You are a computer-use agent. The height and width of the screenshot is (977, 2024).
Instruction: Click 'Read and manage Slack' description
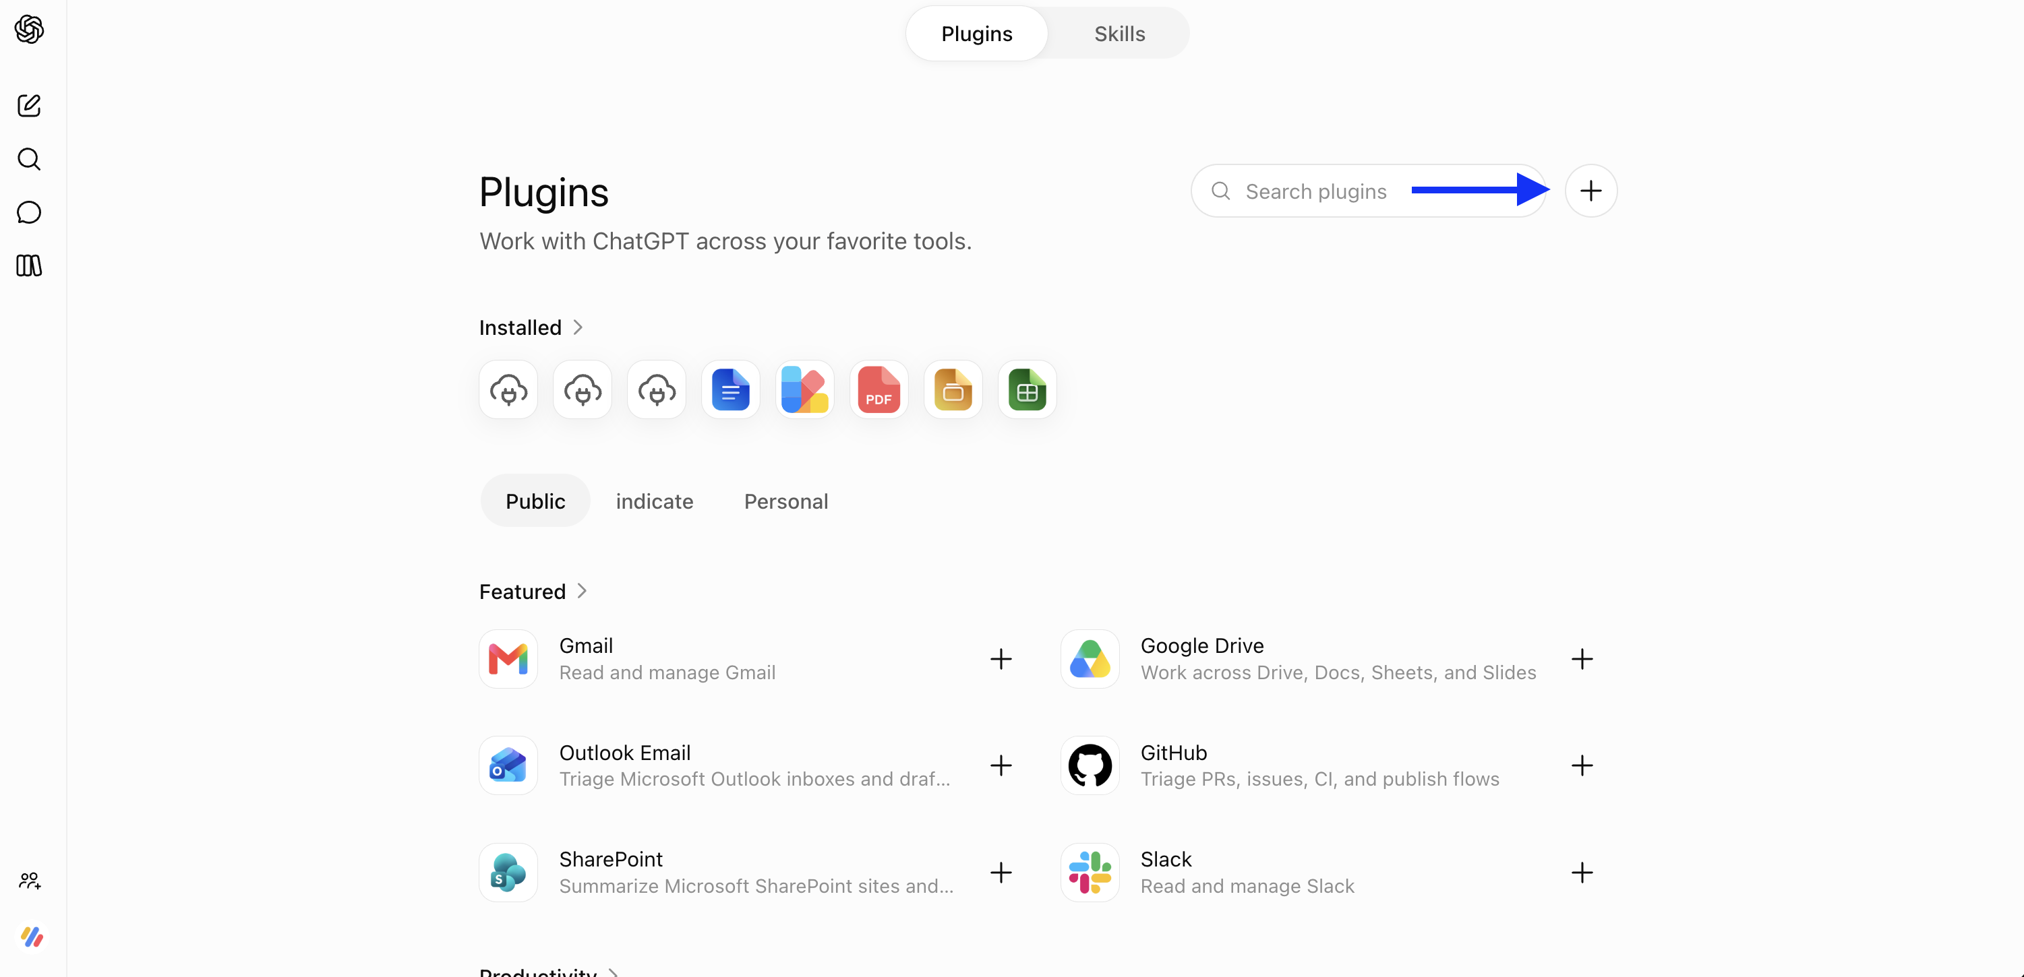1248,886
